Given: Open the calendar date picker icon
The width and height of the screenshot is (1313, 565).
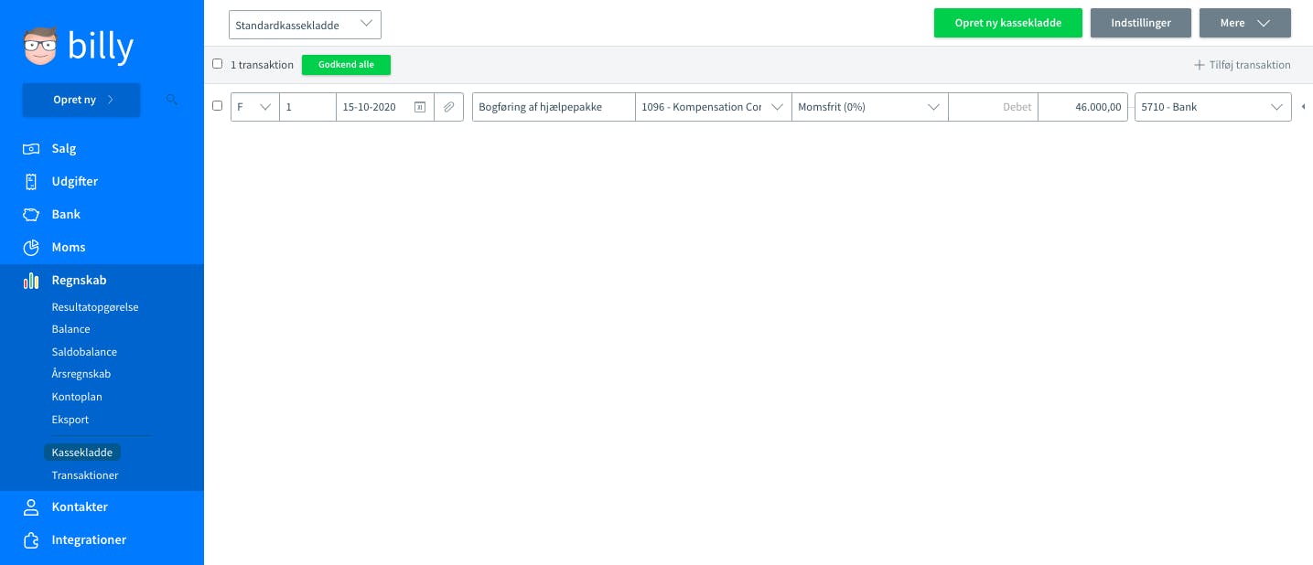Looking at the screenshot, I should point(420,107).
